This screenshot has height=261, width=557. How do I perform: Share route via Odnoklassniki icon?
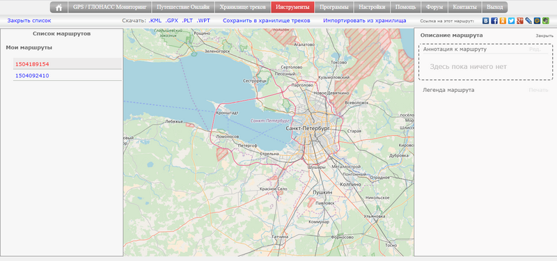(503, 21)
